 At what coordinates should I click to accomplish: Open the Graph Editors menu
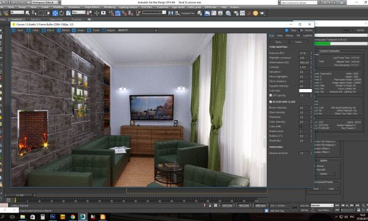pos(92,7)
